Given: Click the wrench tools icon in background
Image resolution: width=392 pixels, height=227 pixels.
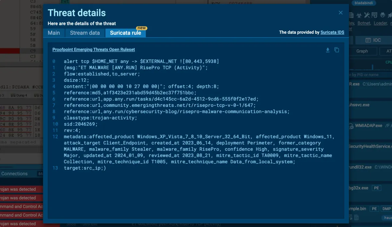Looking at the screenshot, I should (x=367, y=15).
